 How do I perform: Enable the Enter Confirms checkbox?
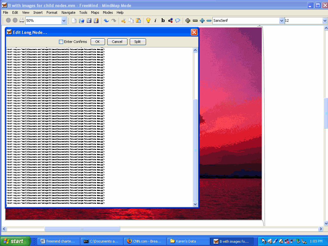61,42
